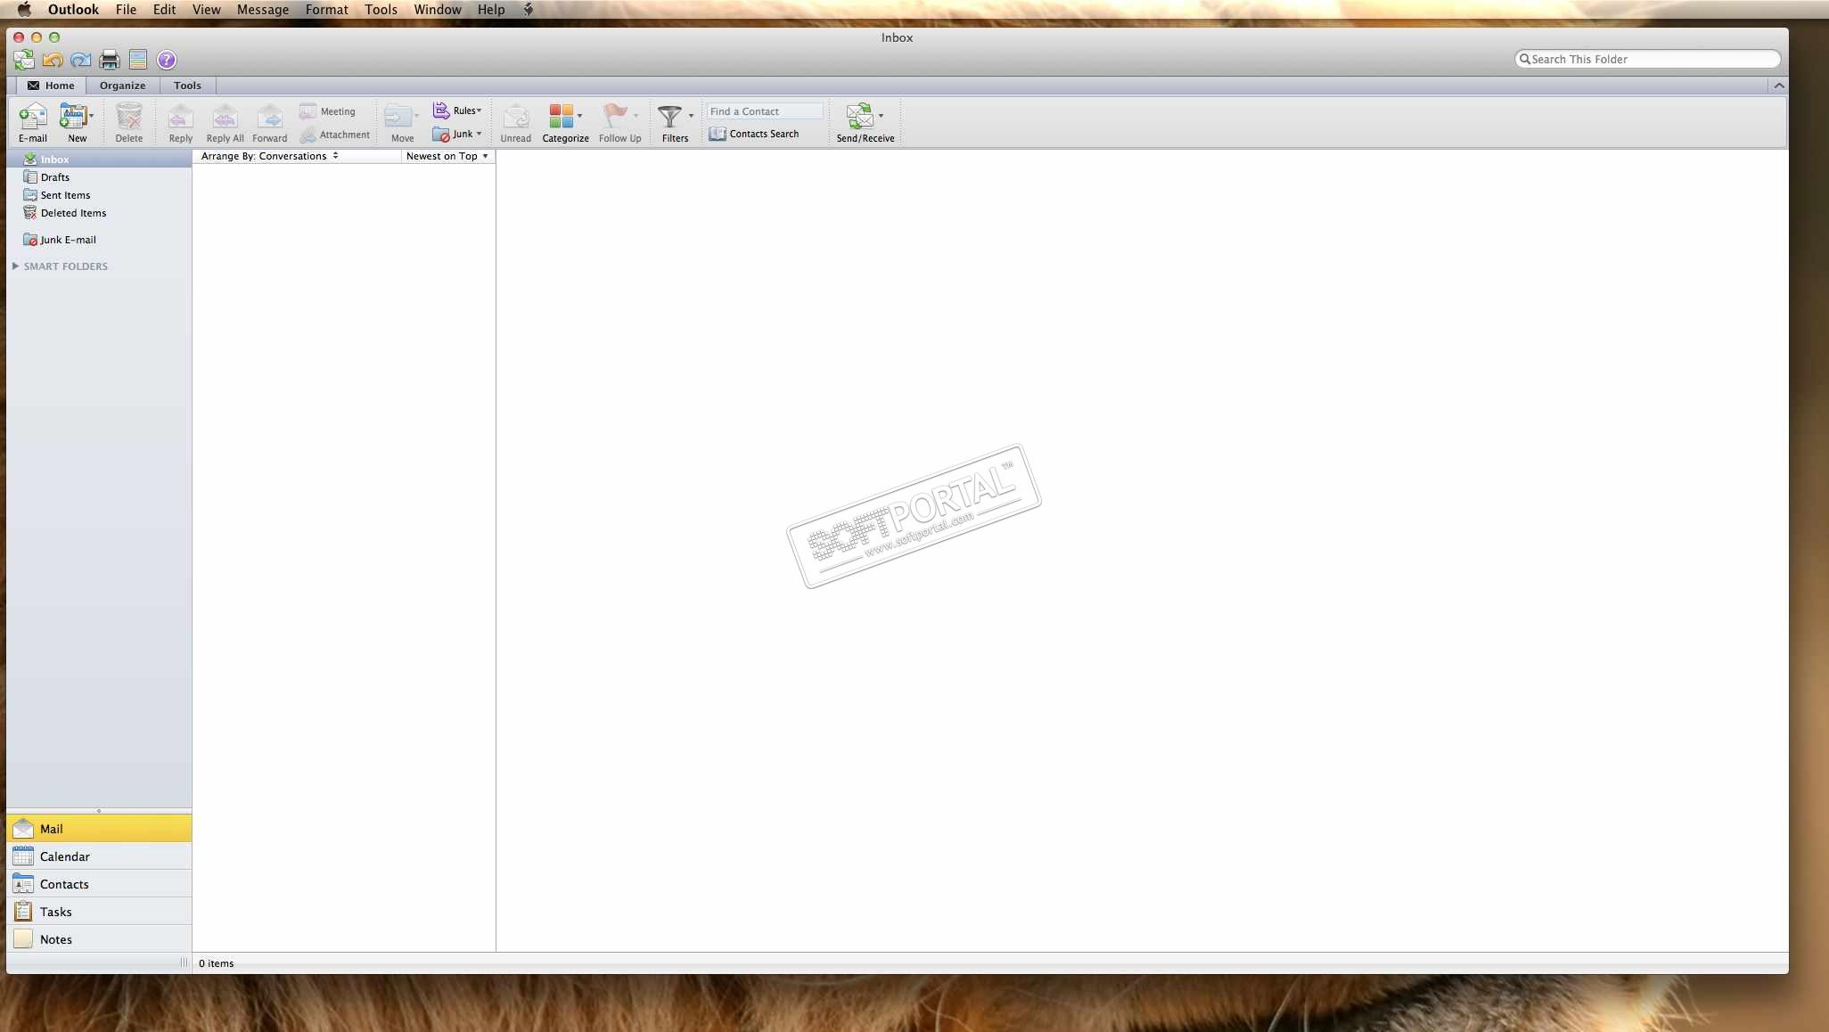Click the undo arrow icon
This screenshot has height=1032, width=1829.
click(x=53, y=60)
